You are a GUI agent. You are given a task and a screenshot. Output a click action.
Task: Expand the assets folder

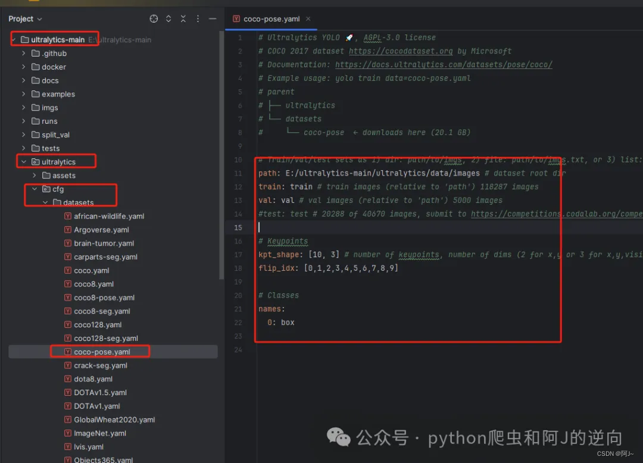(x=35, y=176)
